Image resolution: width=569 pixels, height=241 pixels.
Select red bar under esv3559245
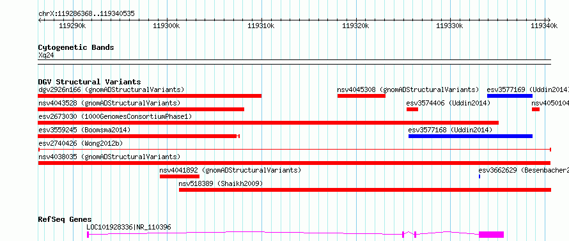click(139, 136)
